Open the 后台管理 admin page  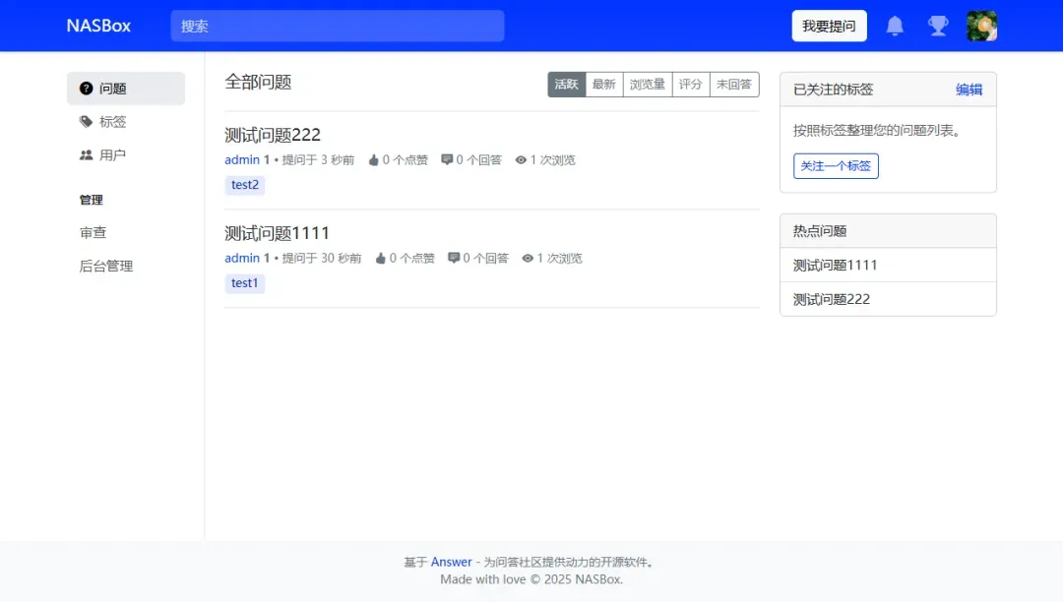(x=106, y=266)
